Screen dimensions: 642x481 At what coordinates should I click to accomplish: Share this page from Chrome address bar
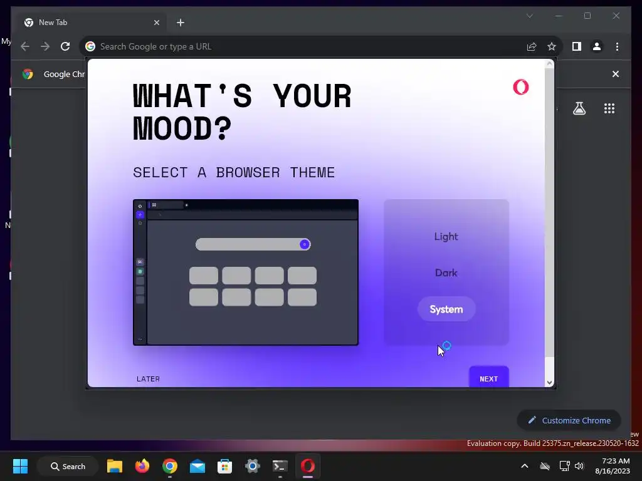click(532, 46)
